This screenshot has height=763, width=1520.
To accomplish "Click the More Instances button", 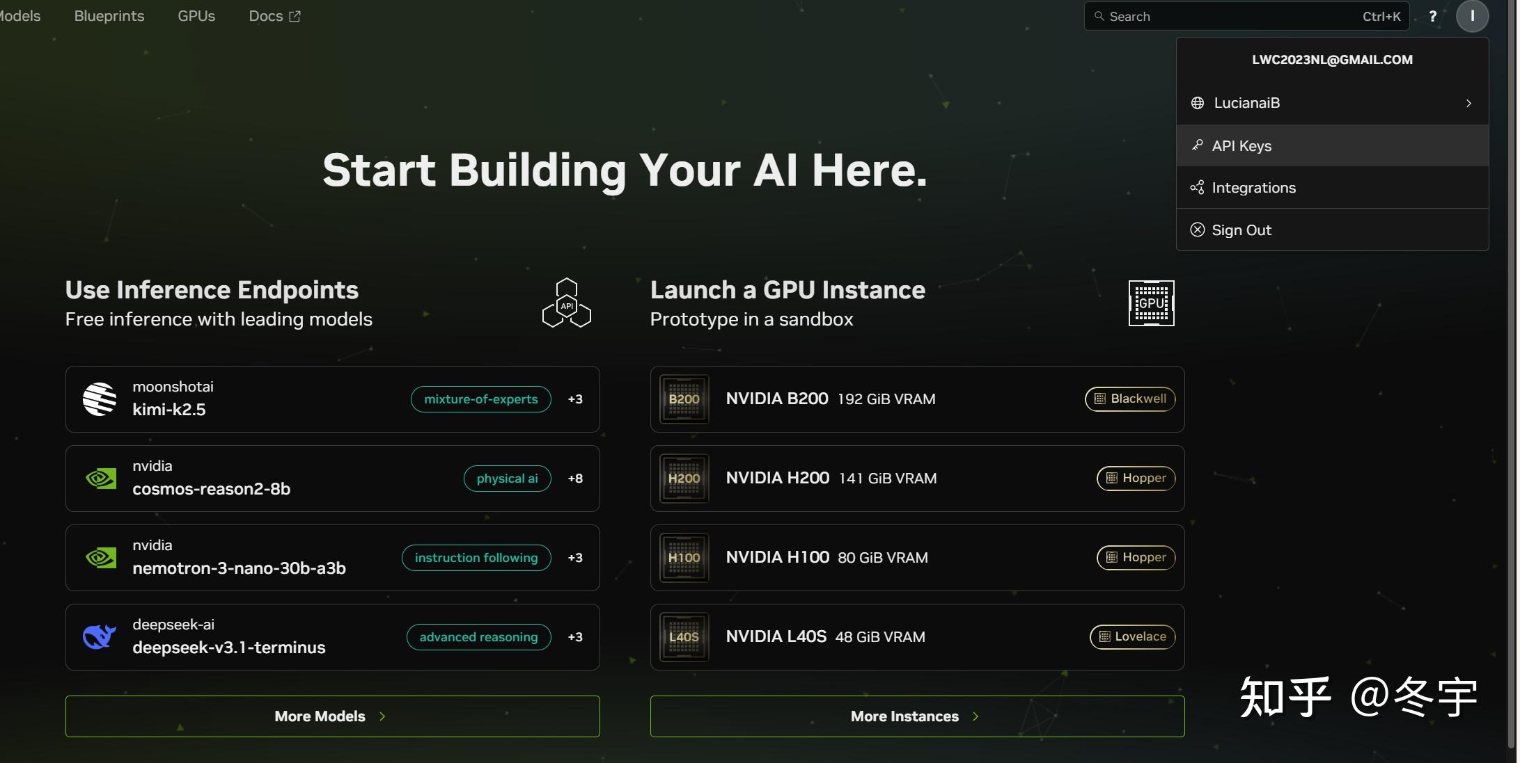I will coord(917,716).
